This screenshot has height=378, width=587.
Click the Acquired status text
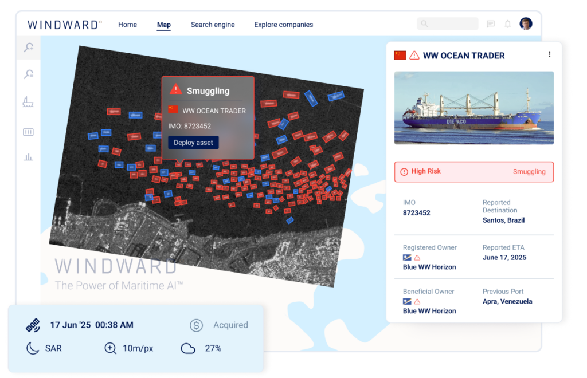click(x=230, y=325)
